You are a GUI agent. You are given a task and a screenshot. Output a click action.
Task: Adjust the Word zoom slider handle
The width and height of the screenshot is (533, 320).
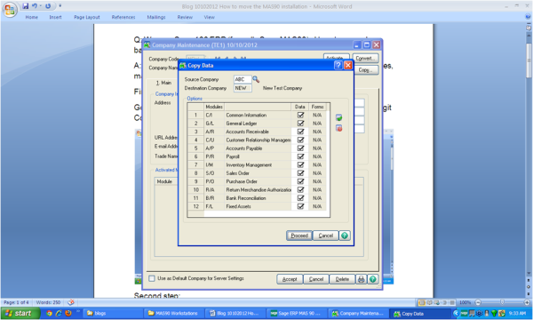(502, 302)
